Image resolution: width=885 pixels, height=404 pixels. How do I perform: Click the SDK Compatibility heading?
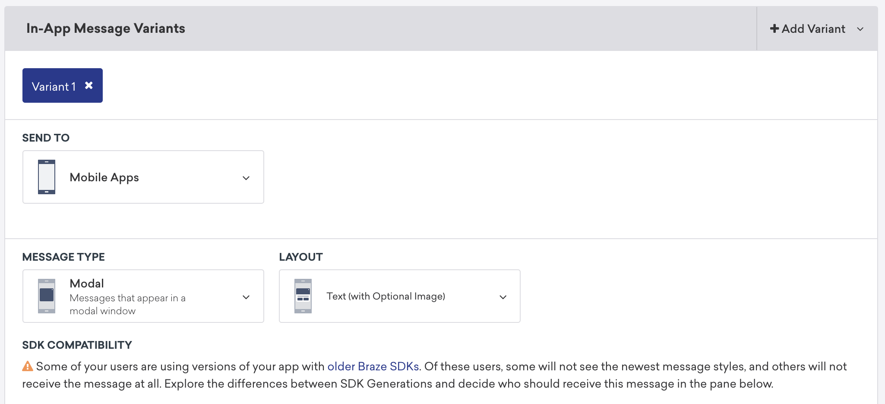pyautogui.click(x=77, y=344)
